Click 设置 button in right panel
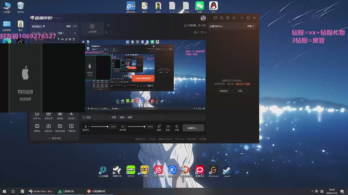The height and width of the screenshot is (195, 348). (x=240, y=91)
